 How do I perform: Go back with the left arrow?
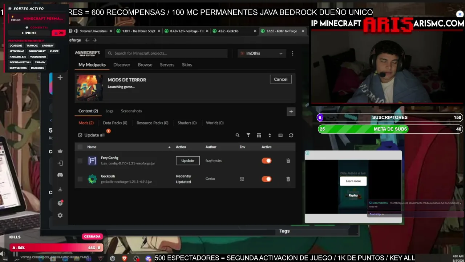click(87, 40)
